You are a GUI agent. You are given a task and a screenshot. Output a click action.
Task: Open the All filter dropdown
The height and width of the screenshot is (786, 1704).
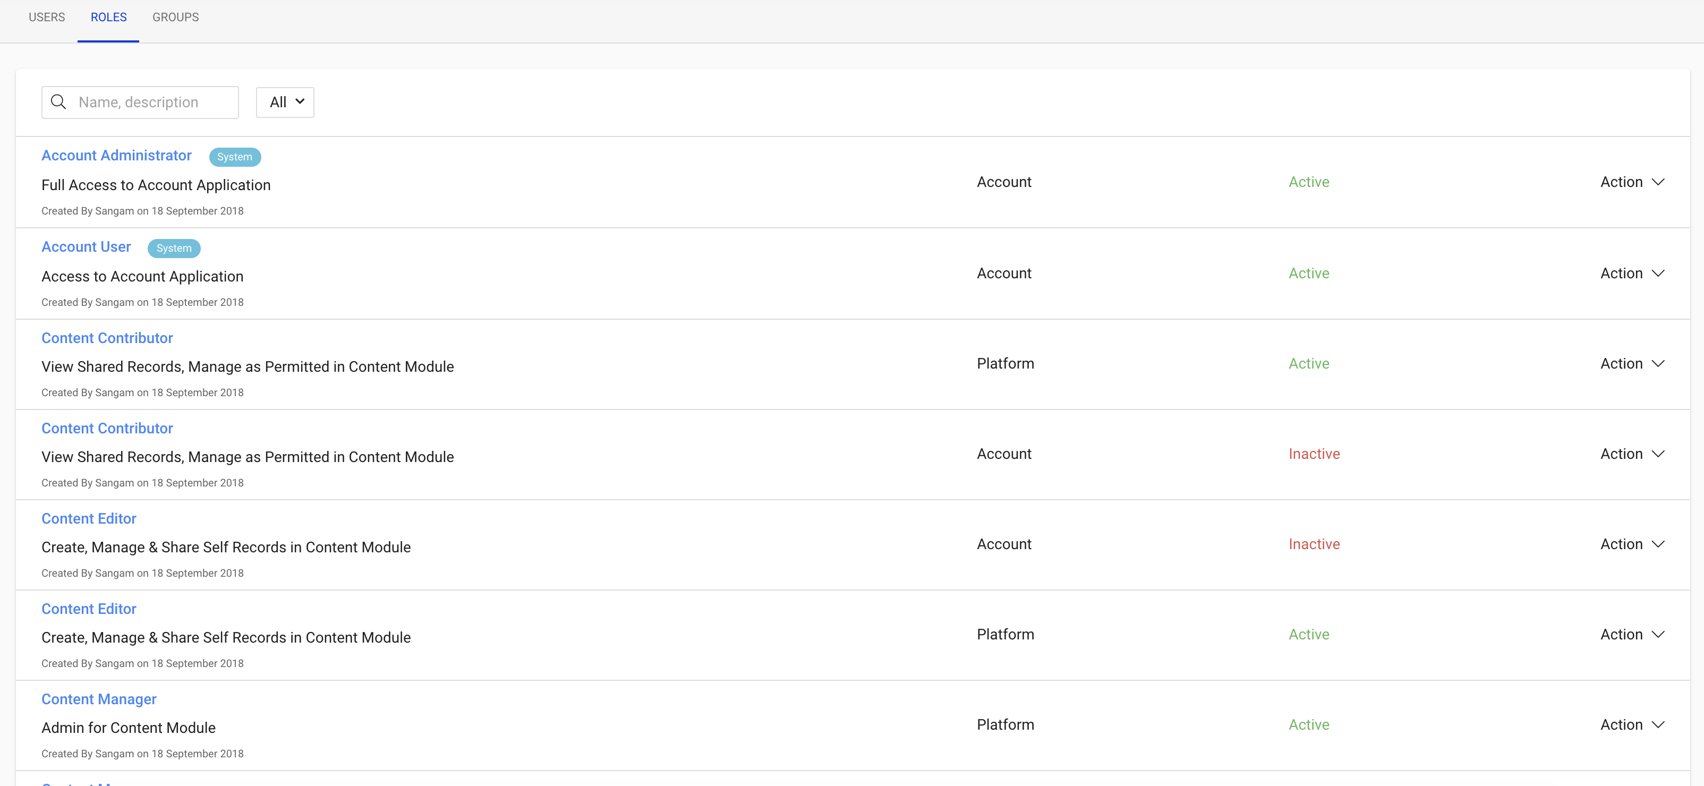click(x=285, y=102)
